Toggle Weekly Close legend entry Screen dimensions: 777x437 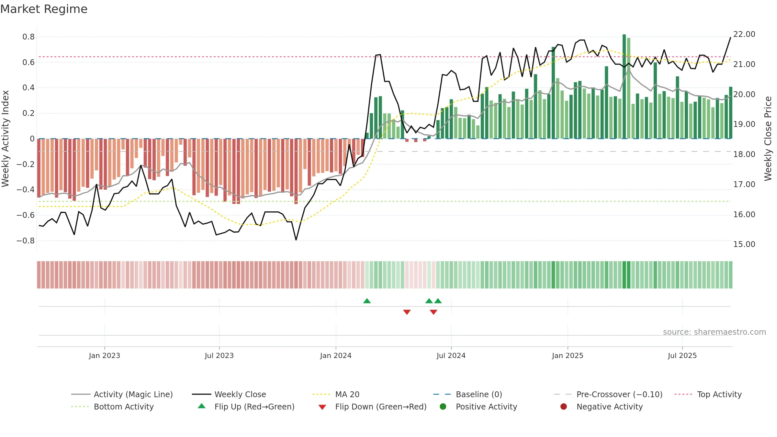229,394
